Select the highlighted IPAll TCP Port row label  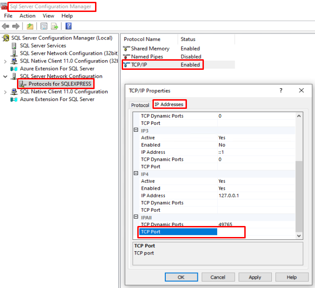[x=178, y=232]
